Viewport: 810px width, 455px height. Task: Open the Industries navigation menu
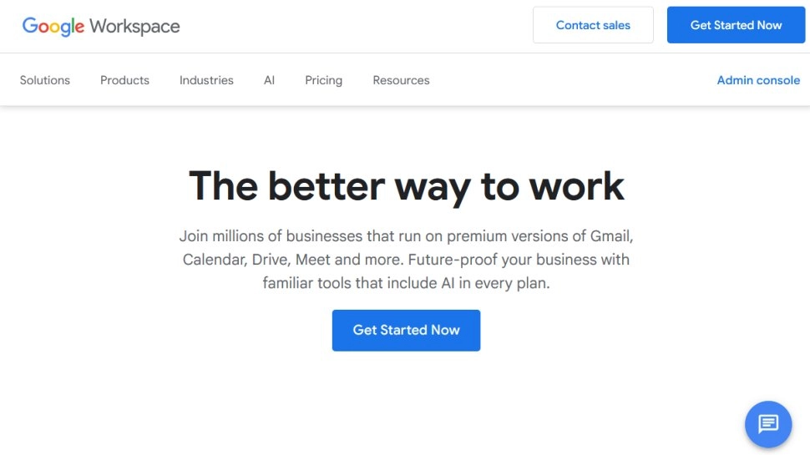point(206,80)
